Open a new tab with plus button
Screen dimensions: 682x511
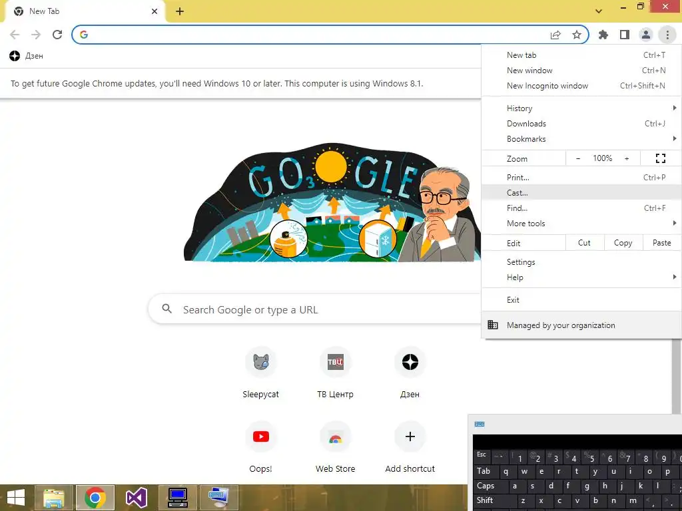click(x=180, y=11)
